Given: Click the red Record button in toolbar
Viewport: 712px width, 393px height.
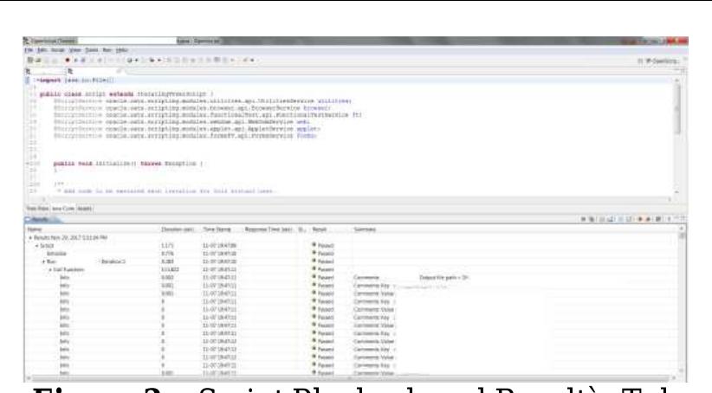Looking at the screenshot, I should click(68, 60).
